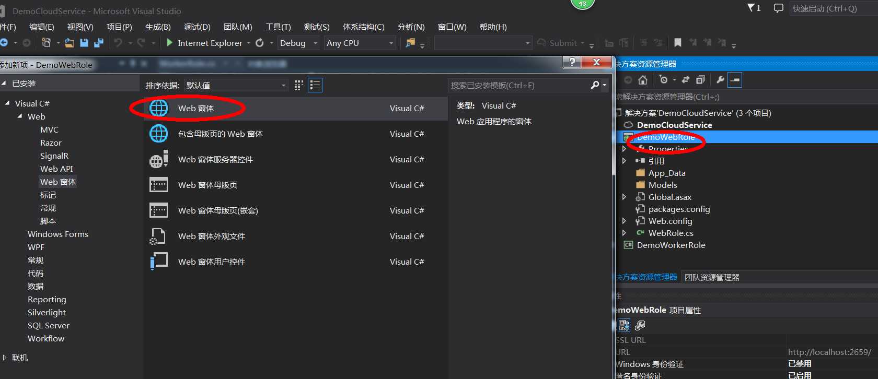The image size is (878, 379).
Task: Switch template list to medium icons list view
Action: click(x=315, y=85)
